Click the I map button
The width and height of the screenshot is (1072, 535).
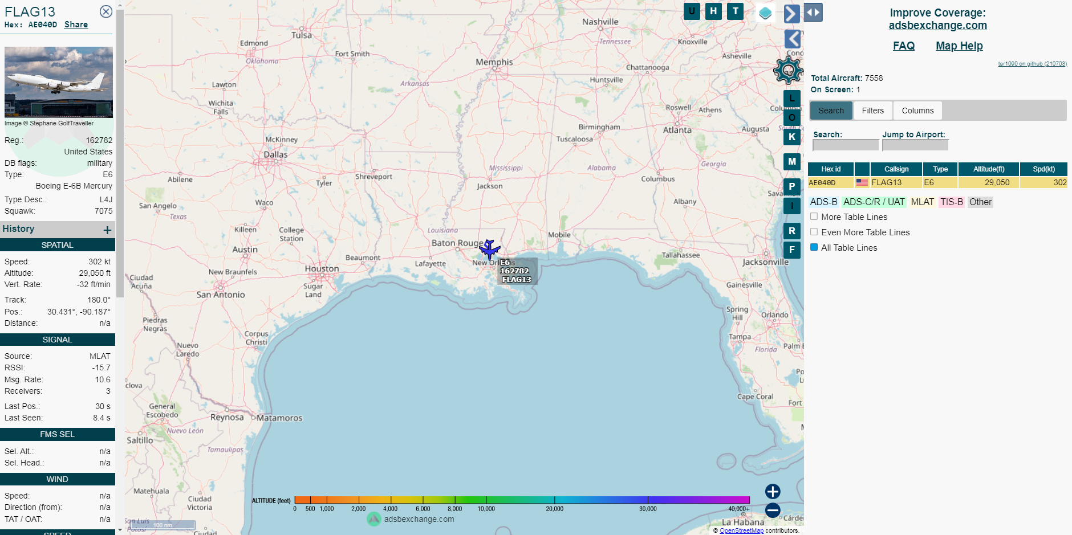click(x=792, y=206)
